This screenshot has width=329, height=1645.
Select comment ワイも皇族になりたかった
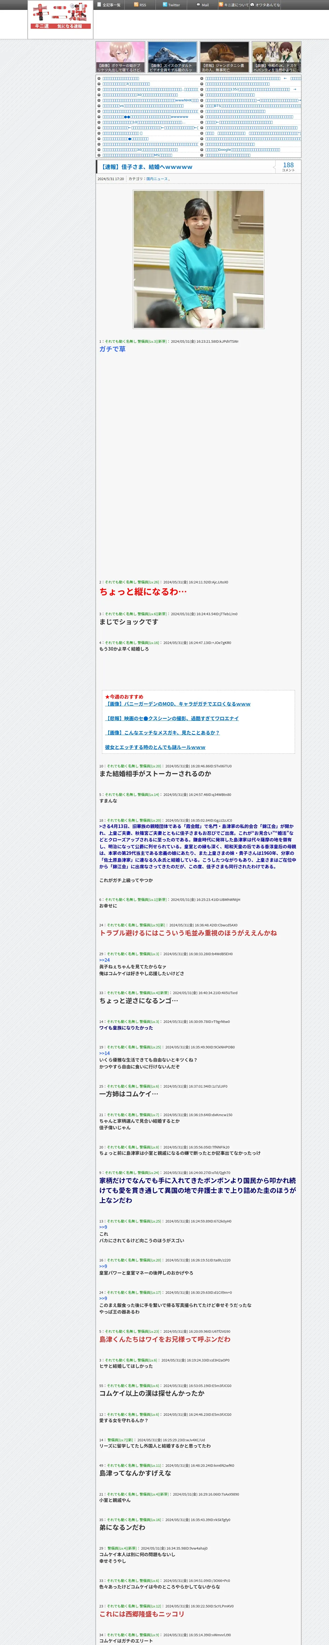(x=126, y=1028)
